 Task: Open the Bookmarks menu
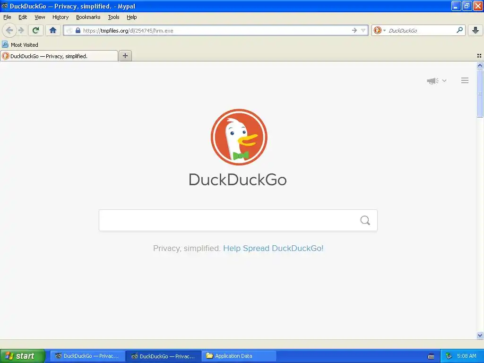pos(88,17)
